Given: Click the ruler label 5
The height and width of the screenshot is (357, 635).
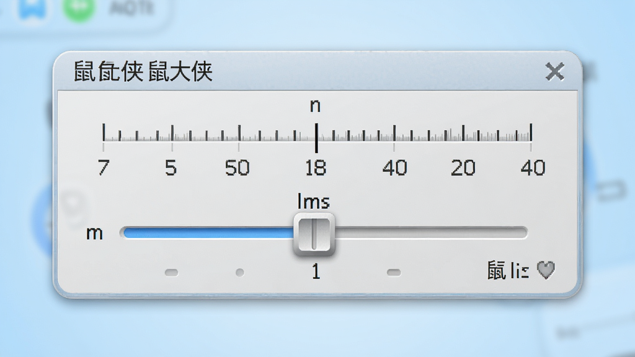Looking at the screenshot, I should (x=171, y=167).
